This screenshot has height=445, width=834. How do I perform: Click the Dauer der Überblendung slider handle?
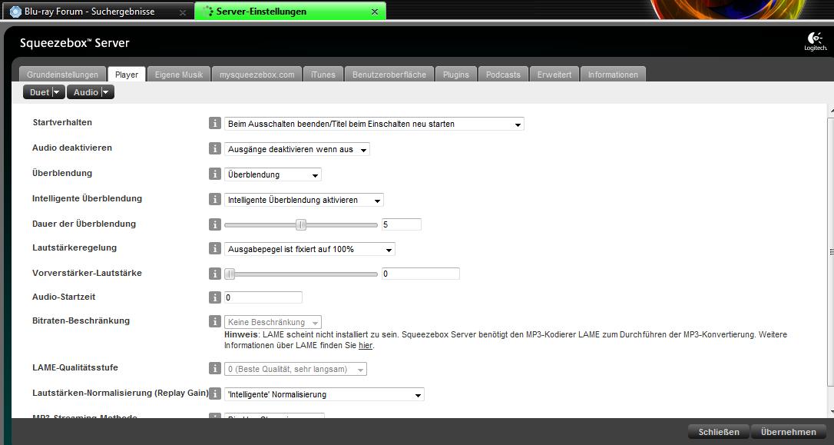tap(301, 224)
